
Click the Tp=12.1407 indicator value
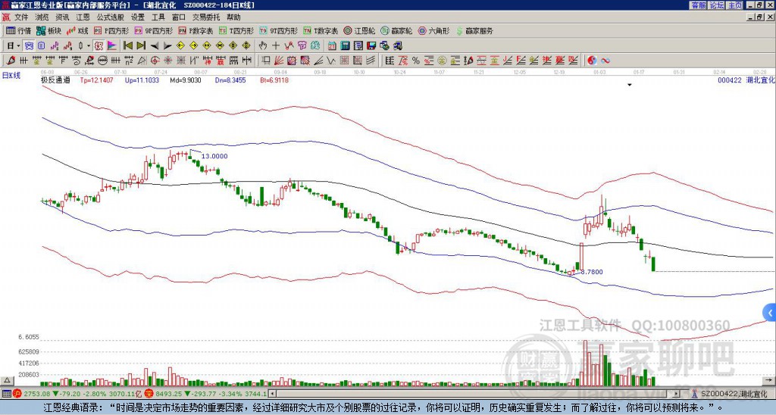tap(96, 80)
